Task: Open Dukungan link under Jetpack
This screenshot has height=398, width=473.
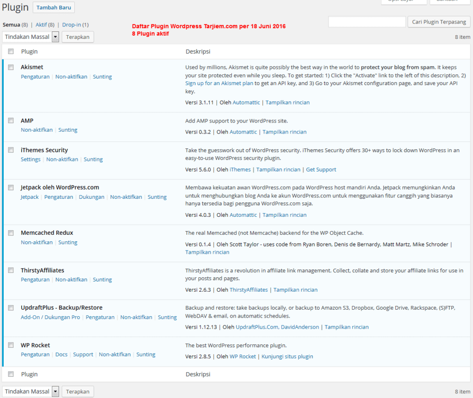Action: tap(91, 197)
